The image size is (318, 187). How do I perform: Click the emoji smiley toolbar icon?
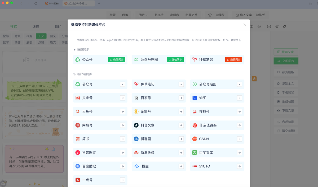259,26
